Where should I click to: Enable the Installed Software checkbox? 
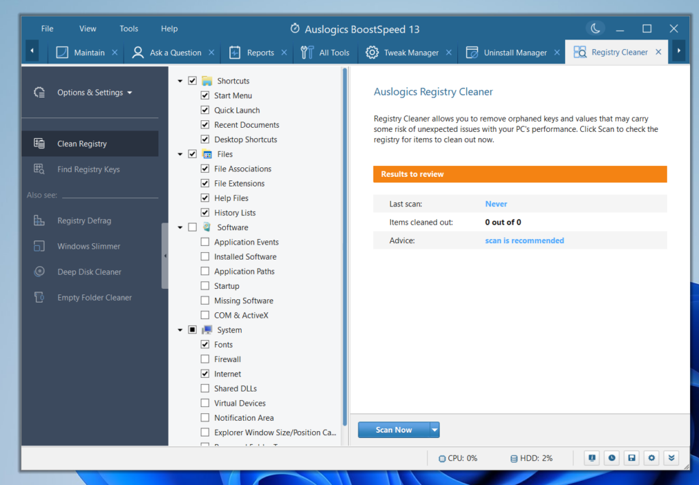pyautogui.click(x=204, y=256)
